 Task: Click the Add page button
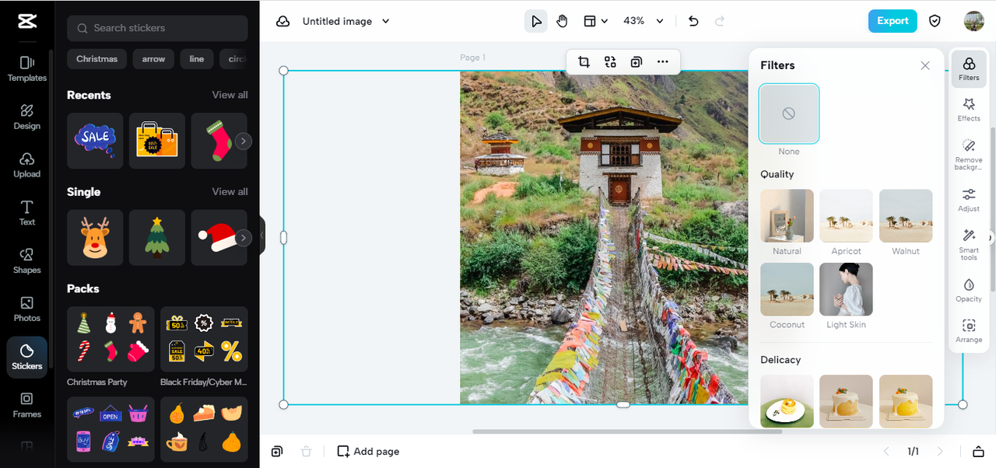368,452
